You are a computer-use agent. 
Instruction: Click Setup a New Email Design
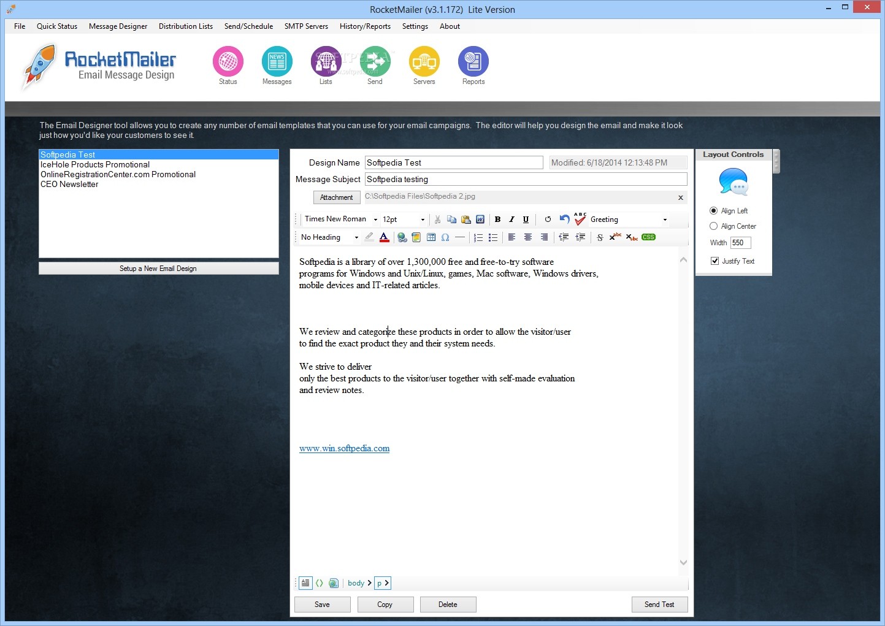pos(158,269)
